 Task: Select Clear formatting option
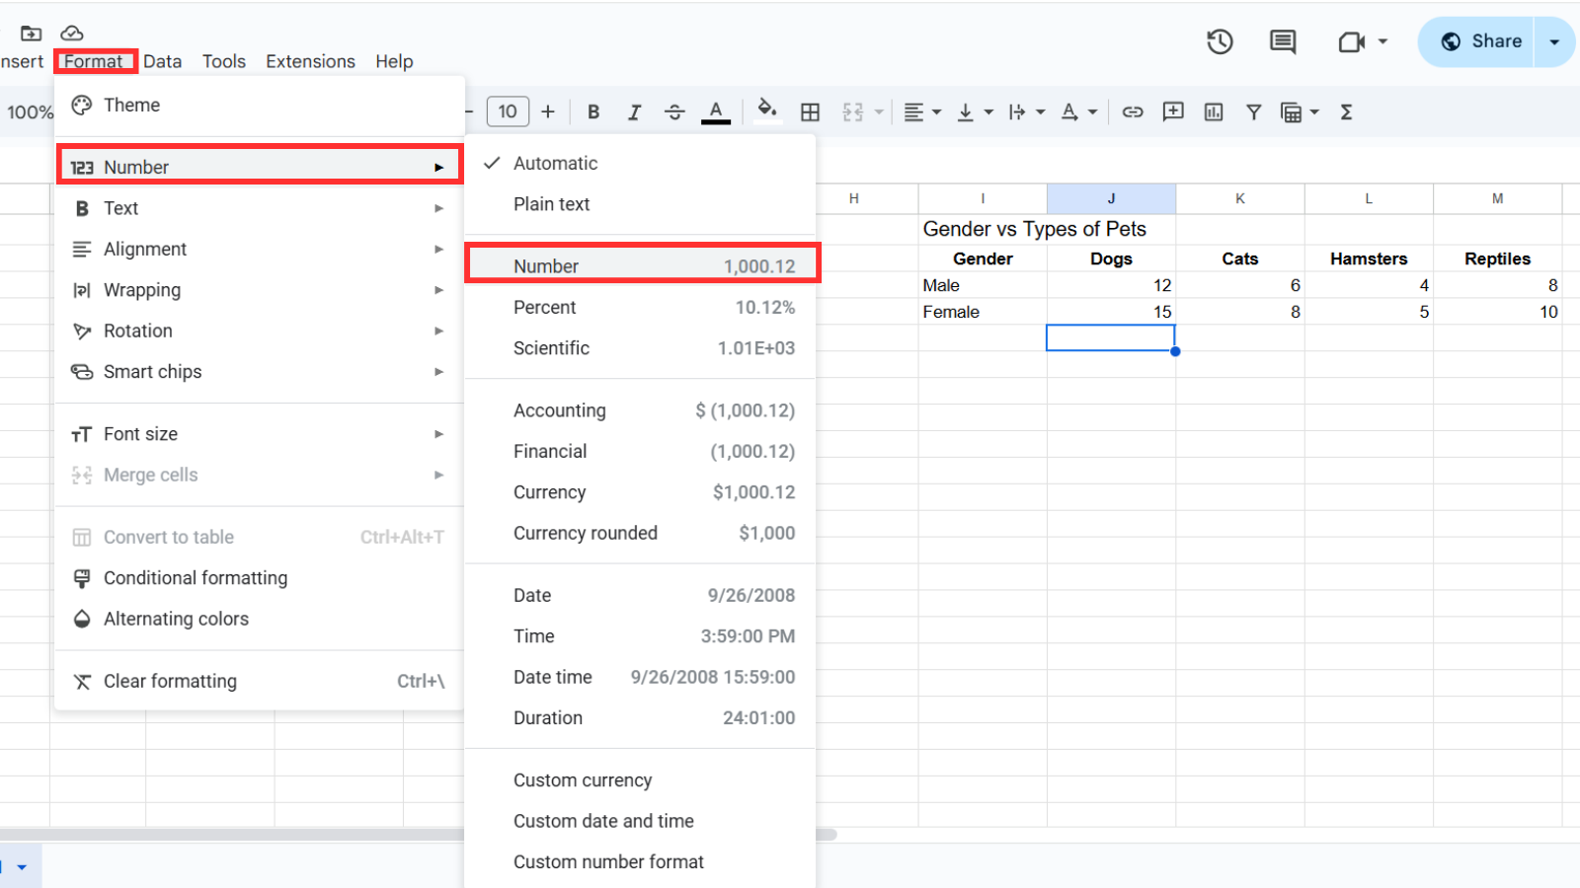coord(260,681)
